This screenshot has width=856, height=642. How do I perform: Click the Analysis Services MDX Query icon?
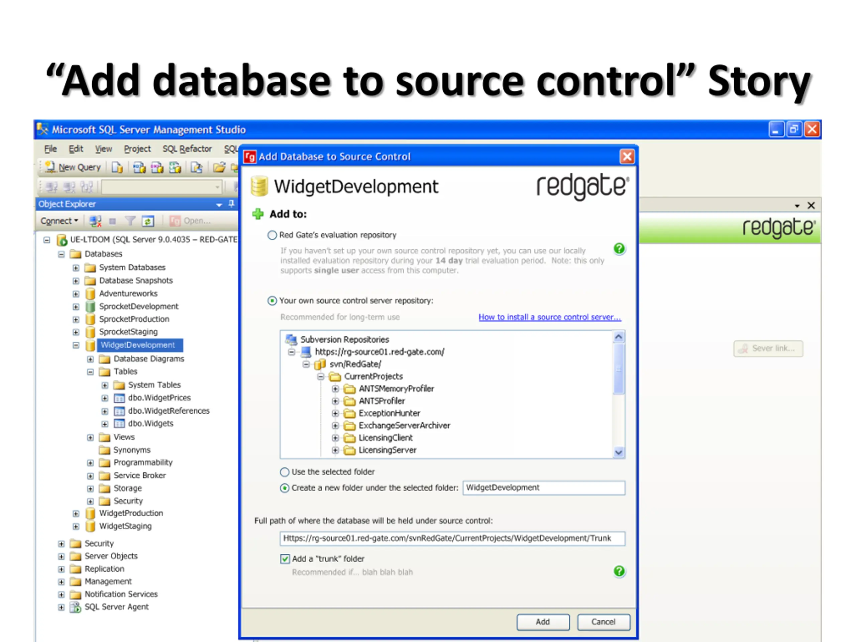point(139,167)
